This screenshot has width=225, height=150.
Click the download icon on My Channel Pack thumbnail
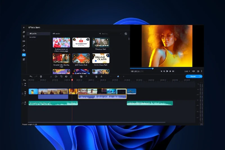(88, 39)
